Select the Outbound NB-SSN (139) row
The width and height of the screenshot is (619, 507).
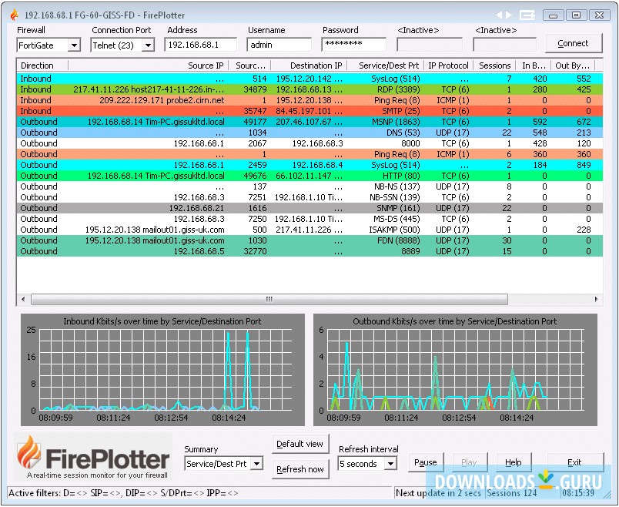click(310, 197)
